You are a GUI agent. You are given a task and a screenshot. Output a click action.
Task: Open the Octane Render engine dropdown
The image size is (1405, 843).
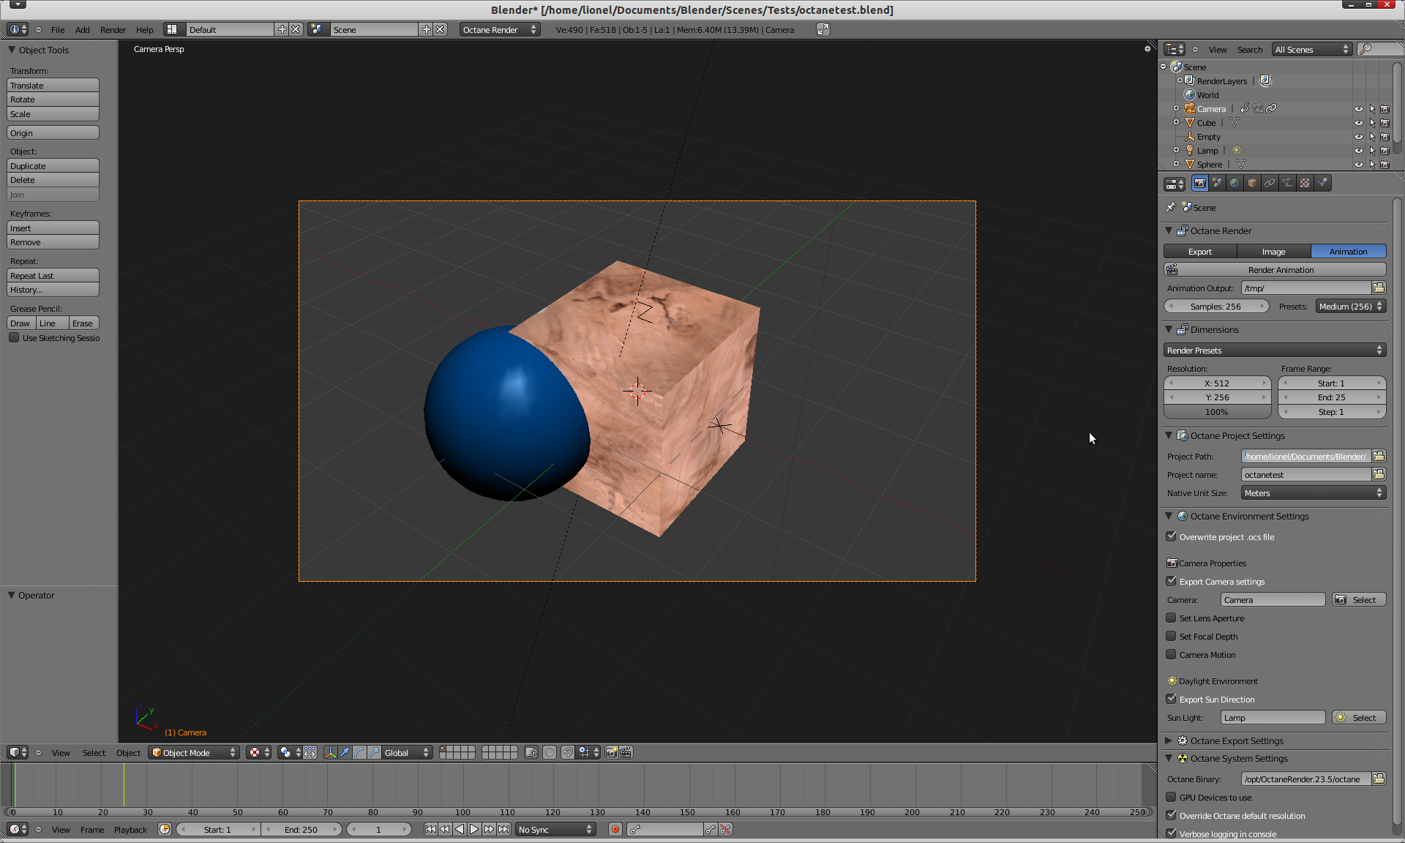500,29
